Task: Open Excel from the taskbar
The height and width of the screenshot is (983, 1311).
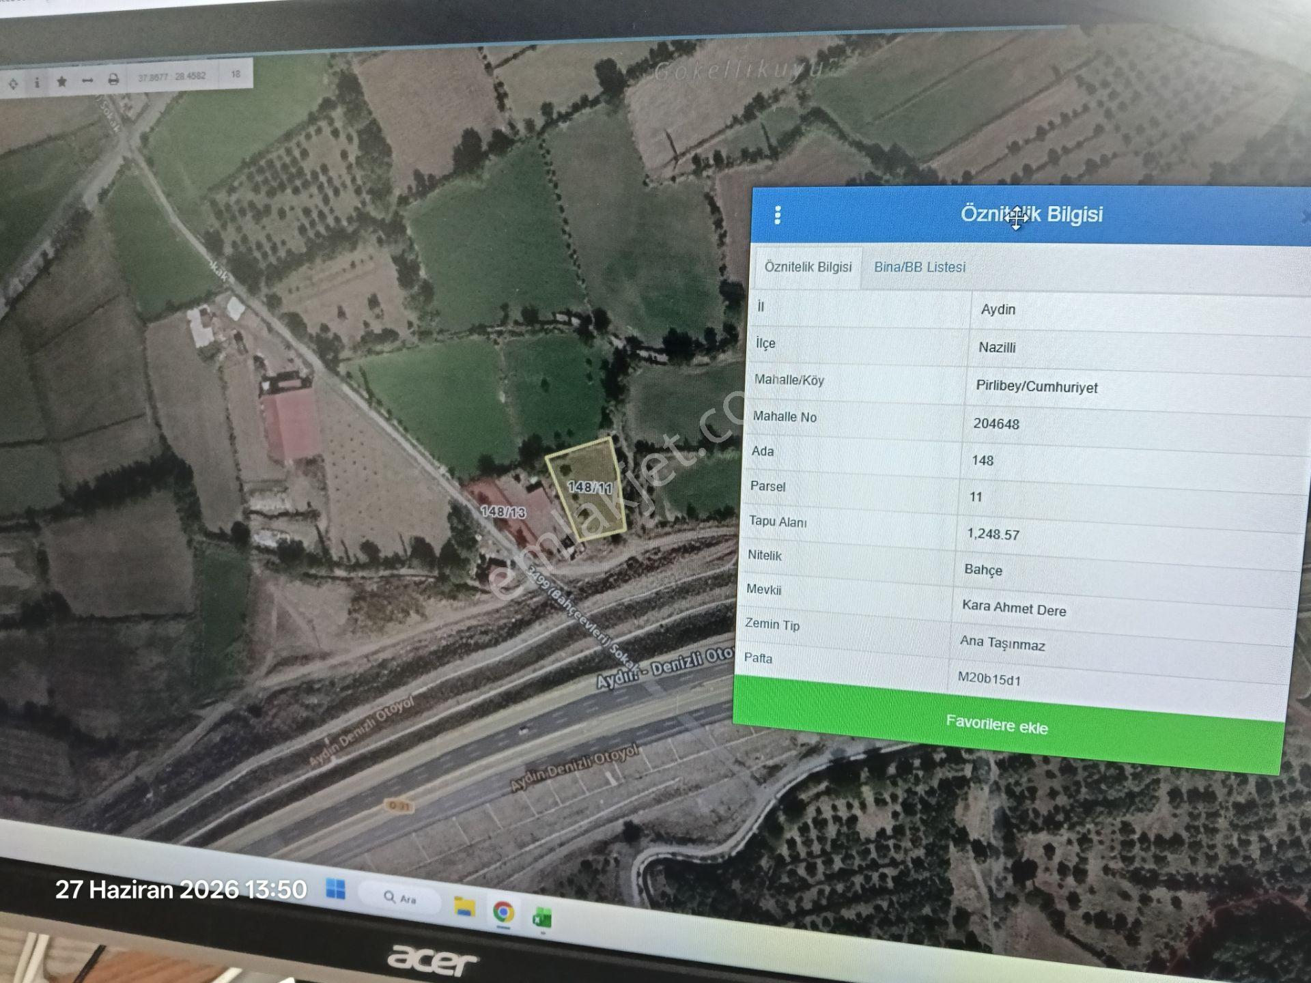Action: coord(542,918)
